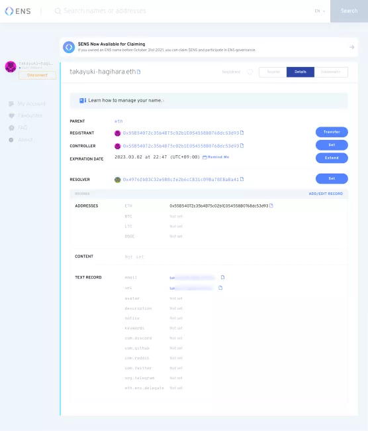Image resolution: width=368 pixels, height=431 pixels.
Task: Copy the resolver address icon
Action: tap(242, 179)
